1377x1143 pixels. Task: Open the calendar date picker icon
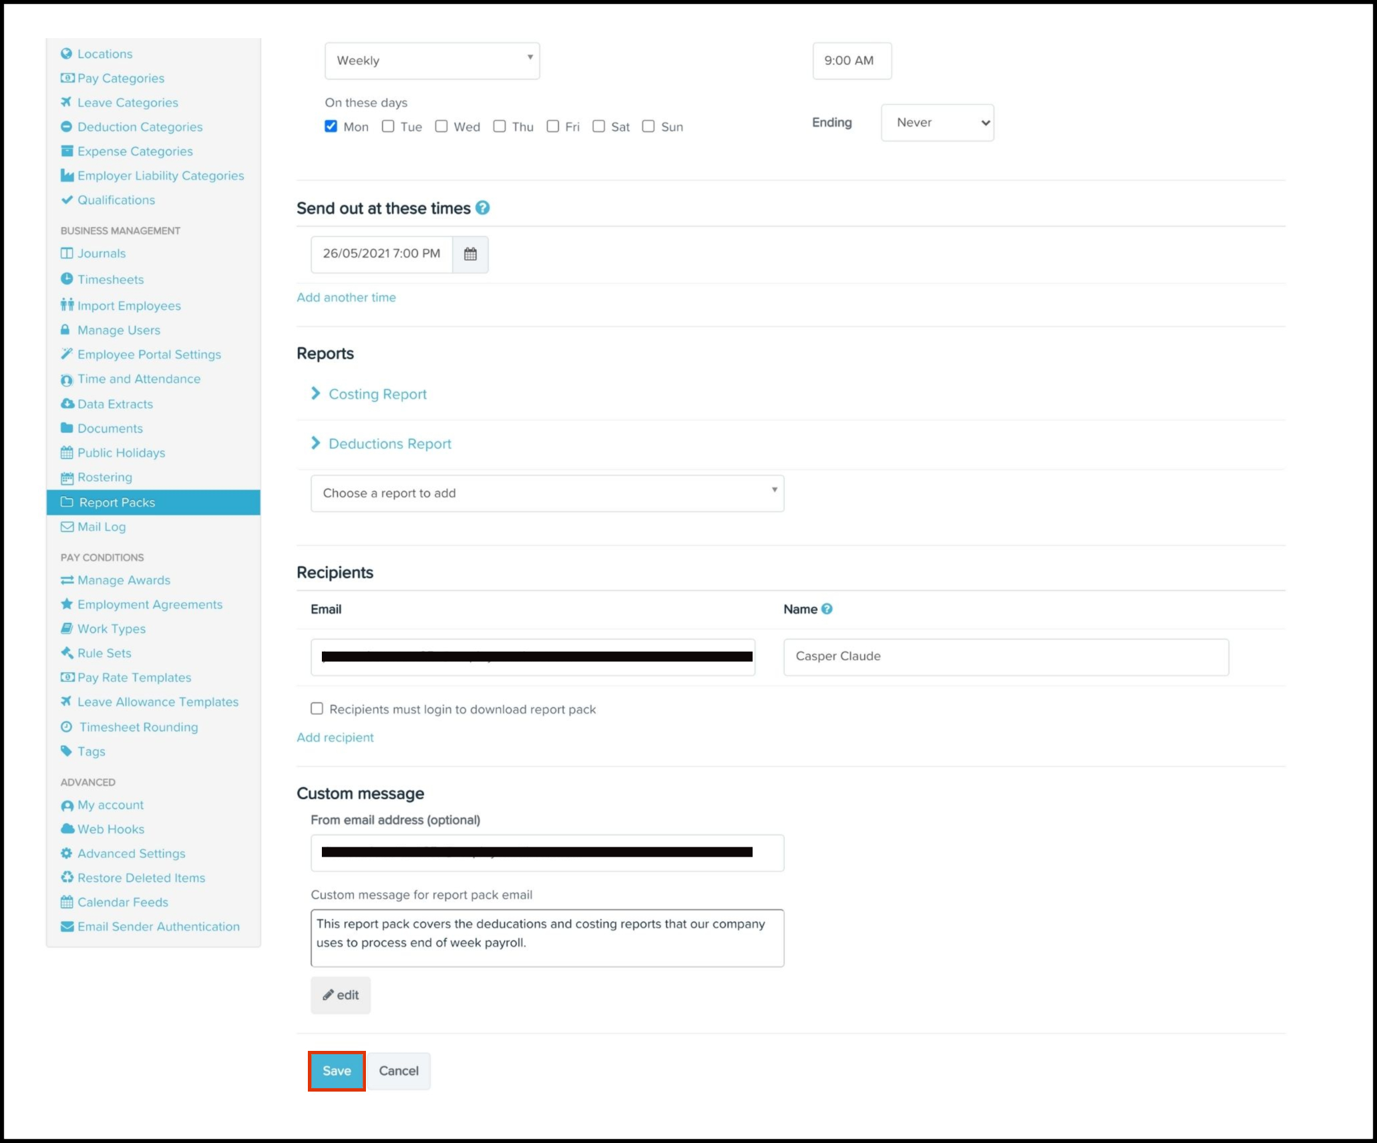click(470, 254)
